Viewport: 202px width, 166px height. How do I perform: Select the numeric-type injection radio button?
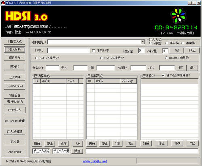[151, 43]
